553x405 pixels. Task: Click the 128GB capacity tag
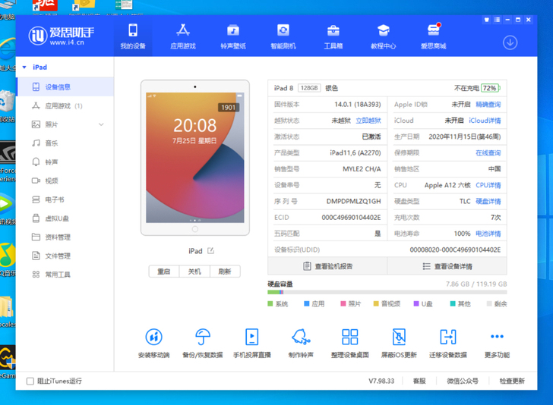tap(309, 88)
